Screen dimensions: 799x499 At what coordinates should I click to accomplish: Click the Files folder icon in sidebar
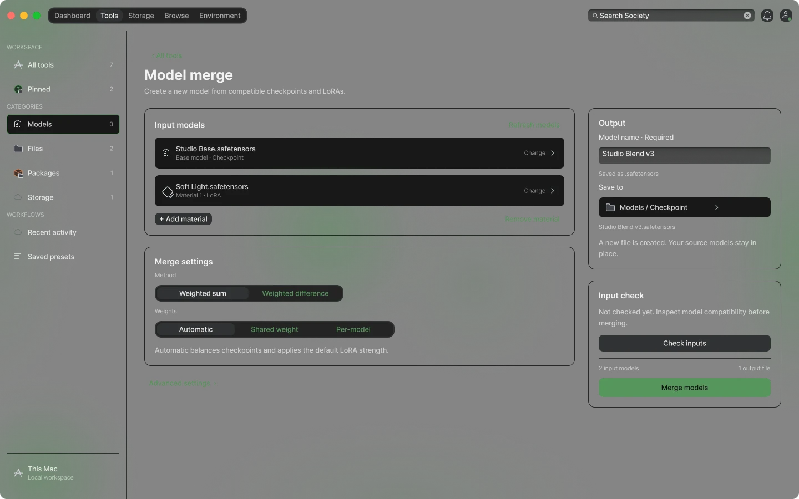pos(18,149)
